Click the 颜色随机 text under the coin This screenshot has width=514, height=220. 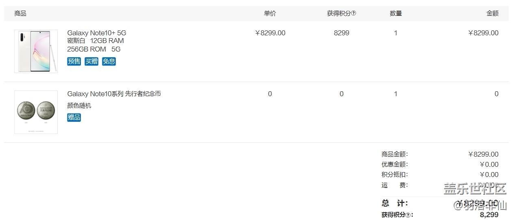click(79, 106)
